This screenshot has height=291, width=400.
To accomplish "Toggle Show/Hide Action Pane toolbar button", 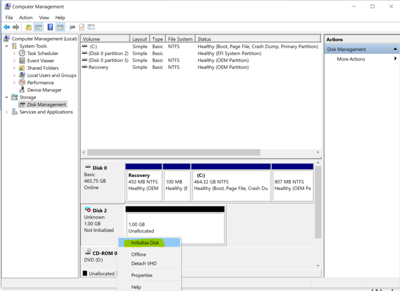I will coord(60,27).
